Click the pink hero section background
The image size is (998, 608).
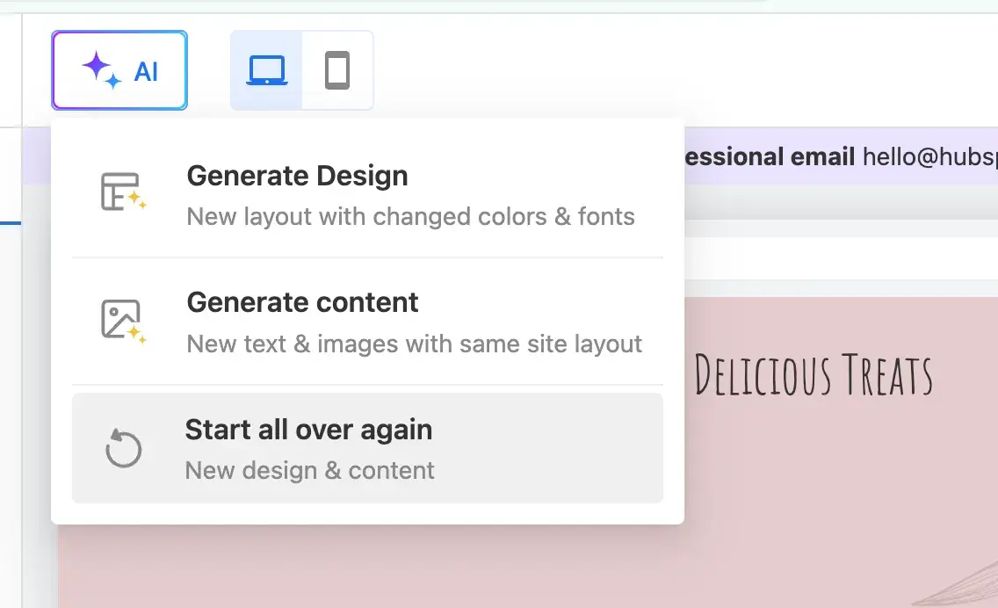[791, 492]
